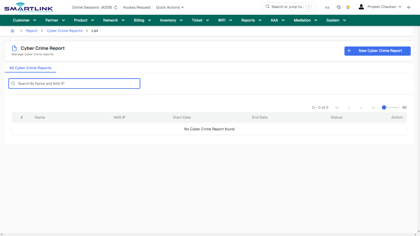Click the next page chevron
Viewport: 420px width, 236px height.
pos(361,107)
